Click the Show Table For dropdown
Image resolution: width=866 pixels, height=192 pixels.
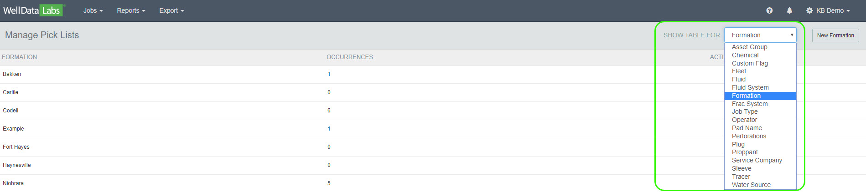click(760, 35)
